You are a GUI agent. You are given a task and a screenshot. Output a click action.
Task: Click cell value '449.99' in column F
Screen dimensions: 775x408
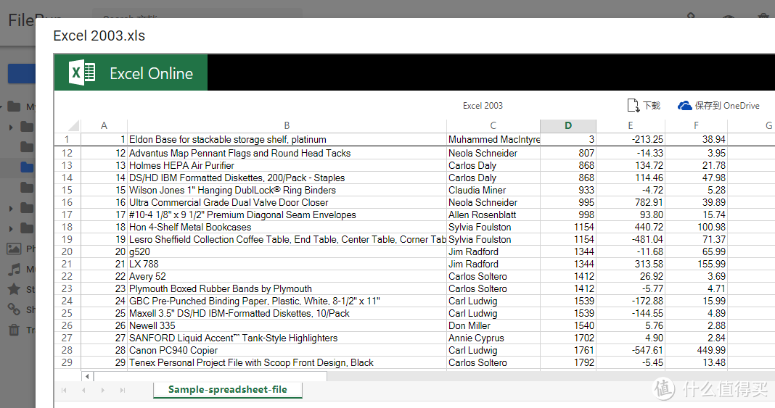point(696,350)
